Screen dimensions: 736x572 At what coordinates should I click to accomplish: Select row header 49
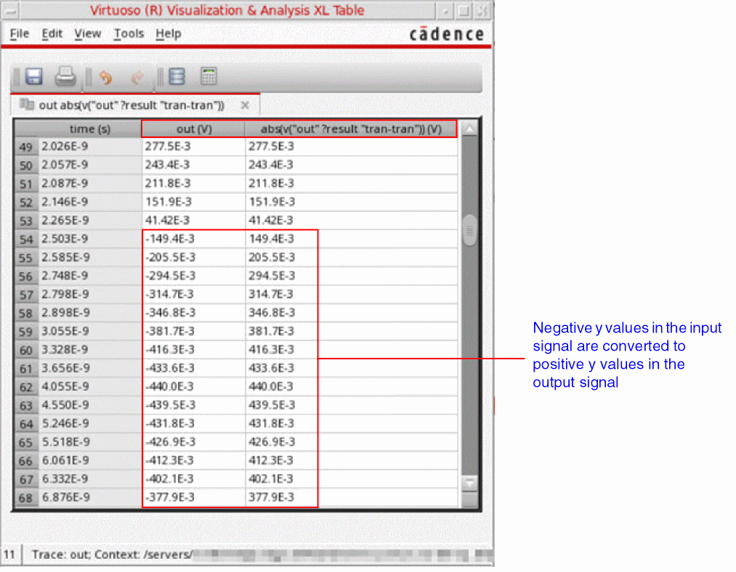click(26, 147)
